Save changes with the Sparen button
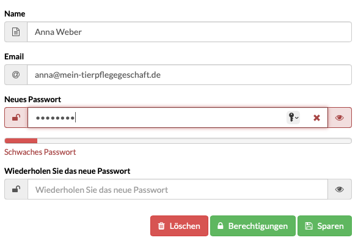358x243 pixels. pyautogui.click(x=324, y=226)
